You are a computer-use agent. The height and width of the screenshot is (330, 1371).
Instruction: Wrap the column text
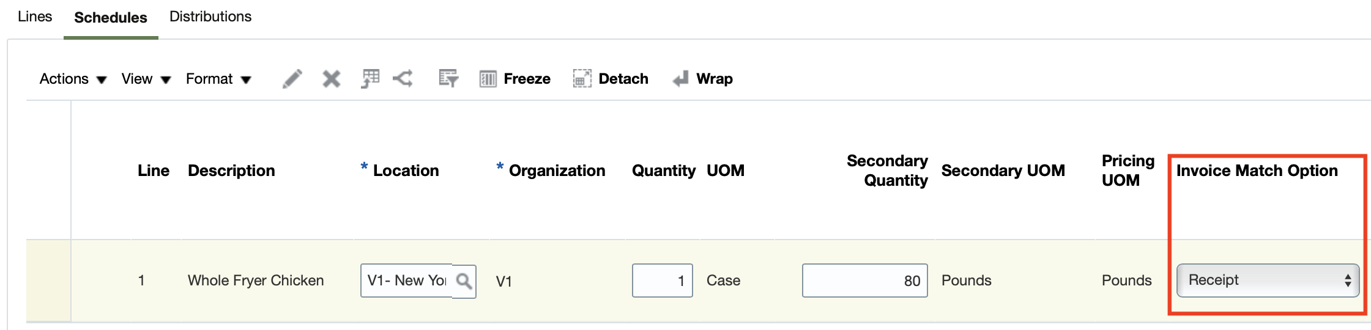click(702, 79)
